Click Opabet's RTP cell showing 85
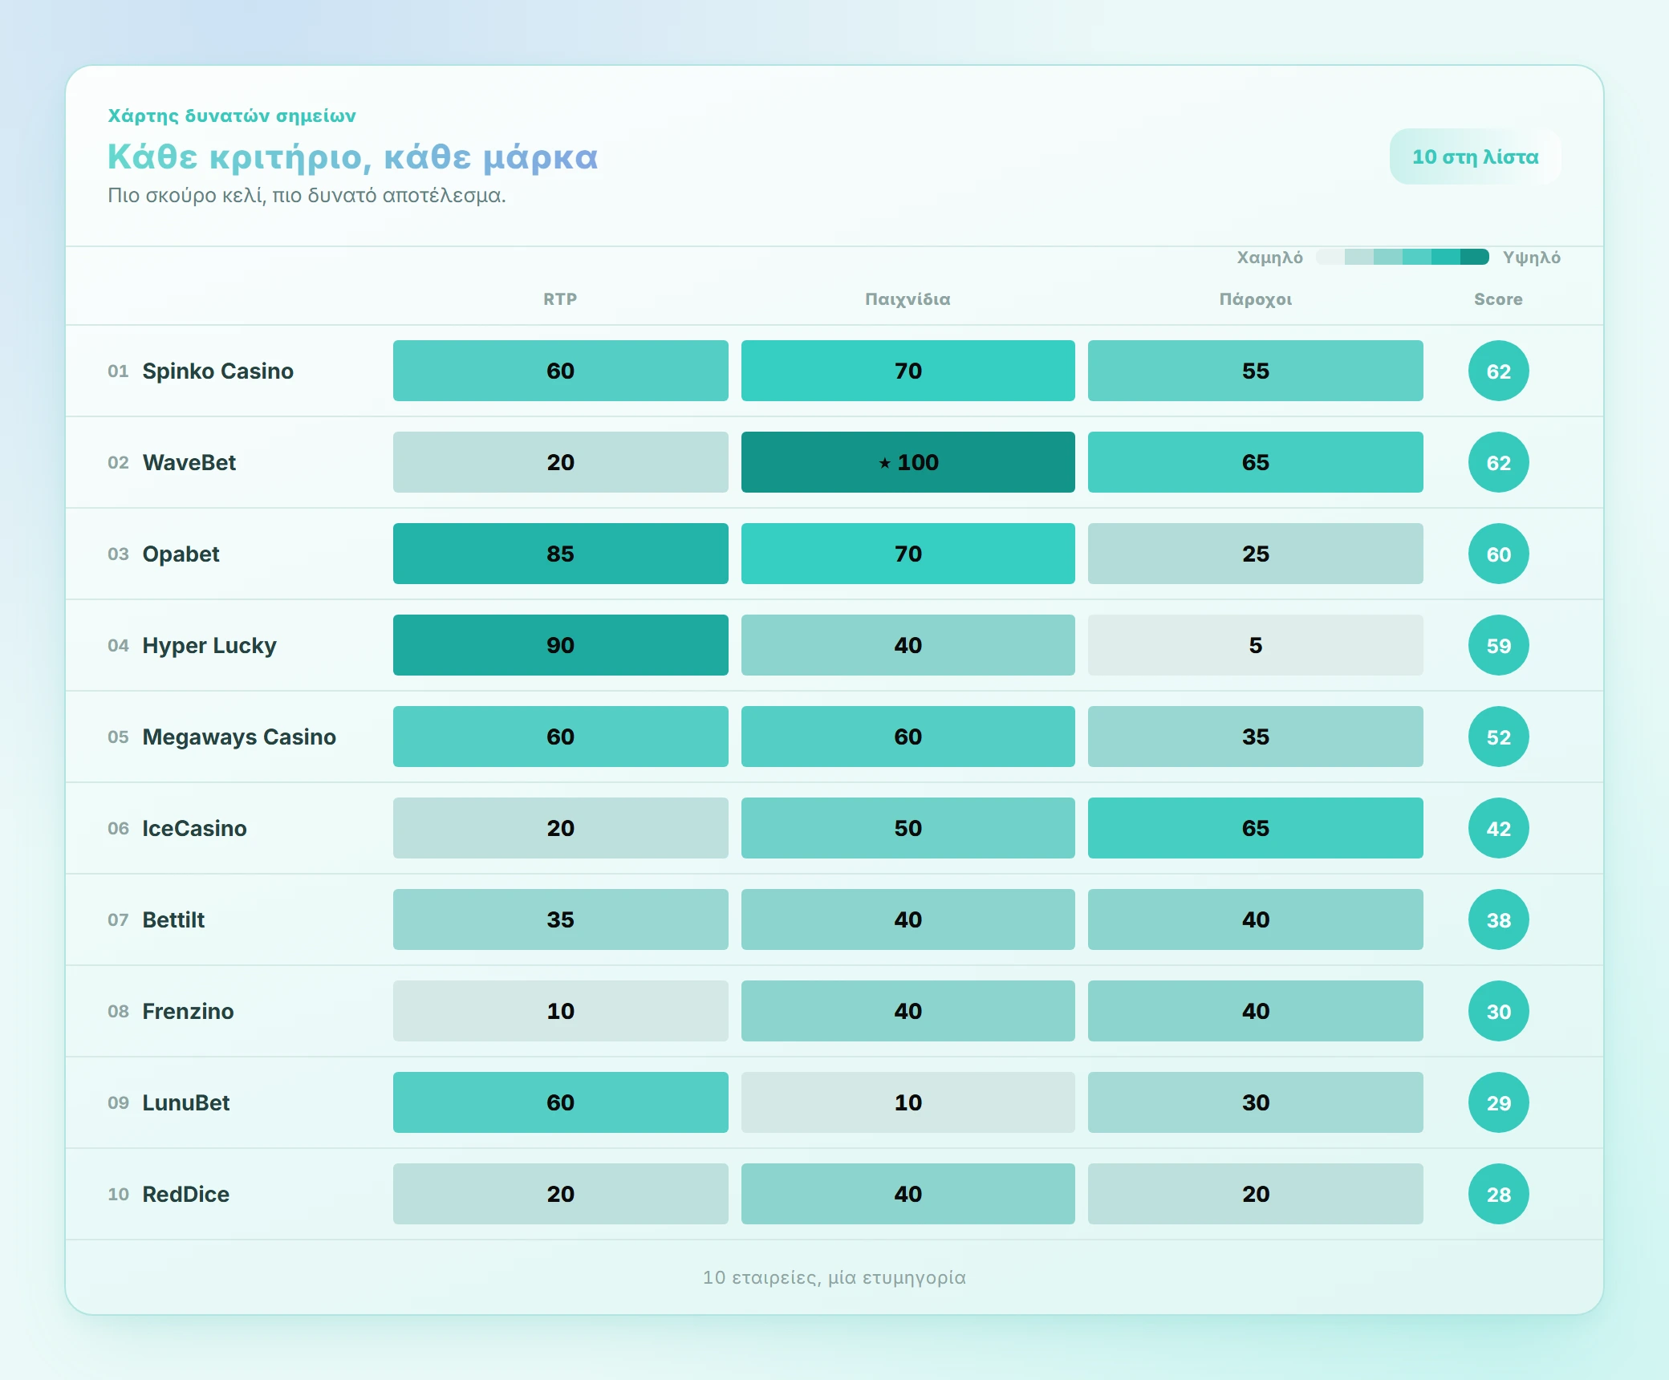This screenshot has height=1380, width=1669. click(560, 554)
